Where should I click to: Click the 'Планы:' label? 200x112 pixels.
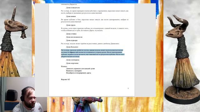pos(64,66)
